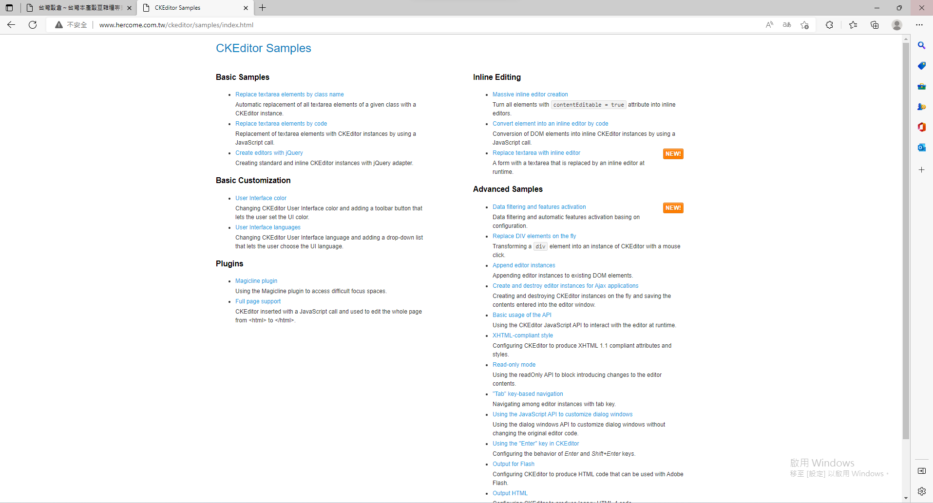
Task: Open Create and destroy editor instances for Ajax
Action: [565, 286]
